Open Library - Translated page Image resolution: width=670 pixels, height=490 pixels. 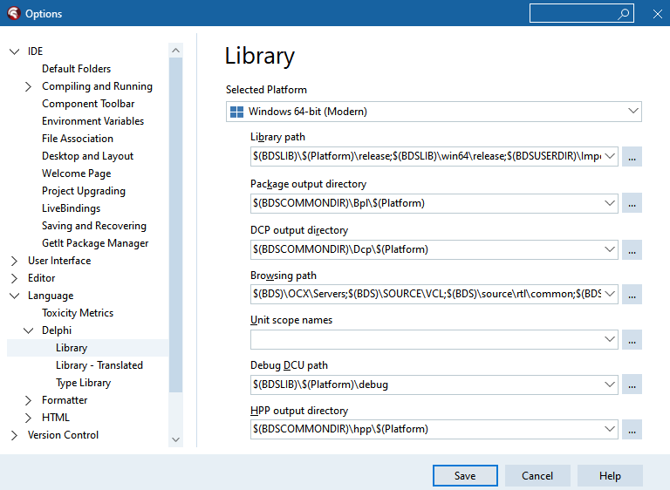99,365
